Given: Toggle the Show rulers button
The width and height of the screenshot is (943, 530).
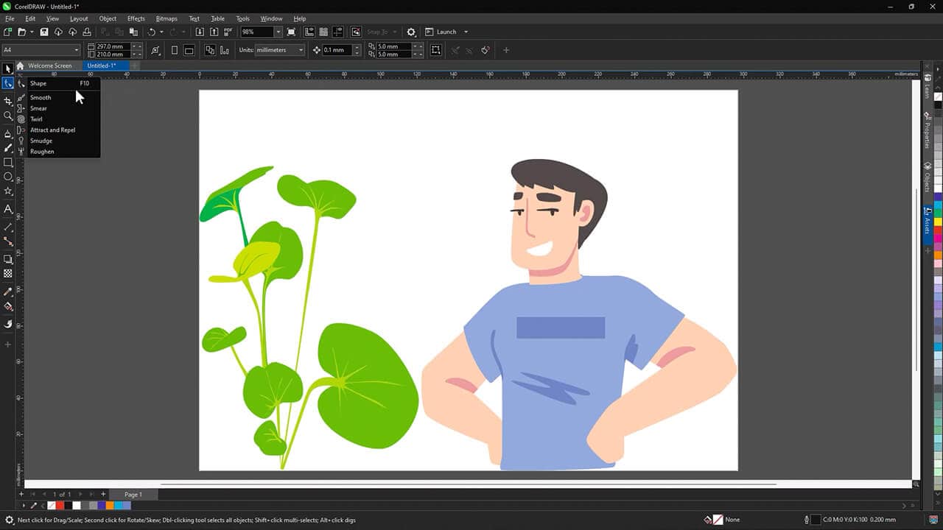Looking at the screenshot, I should click(x=309, y=32).
